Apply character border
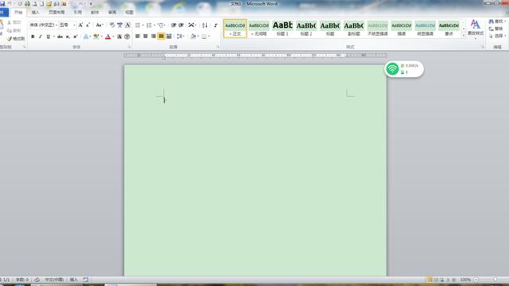The height and width of the screenshot is (286, 509). pyautogui.click(x=127, y=25)
